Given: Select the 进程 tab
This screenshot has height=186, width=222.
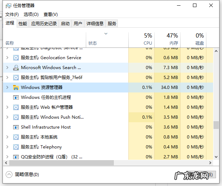Looking at the screenshot, I should [x=10, y=23].
